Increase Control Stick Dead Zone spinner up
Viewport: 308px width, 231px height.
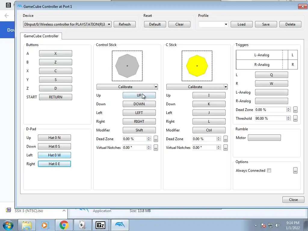pyautogui.click(x=149, y=138)
